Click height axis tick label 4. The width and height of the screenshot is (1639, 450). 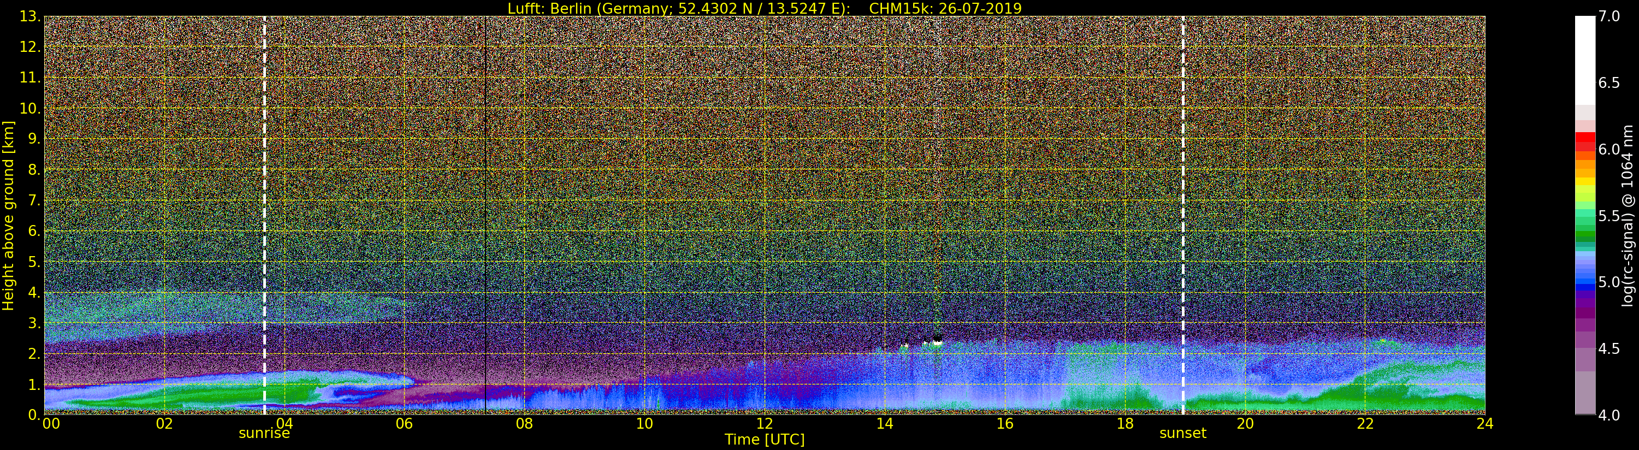(34, 292)
